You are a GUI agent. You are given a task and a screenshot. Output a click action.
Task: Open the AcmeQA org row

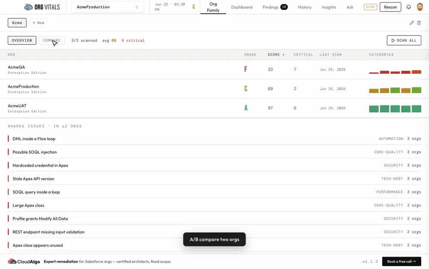click(x=214, y=69)
